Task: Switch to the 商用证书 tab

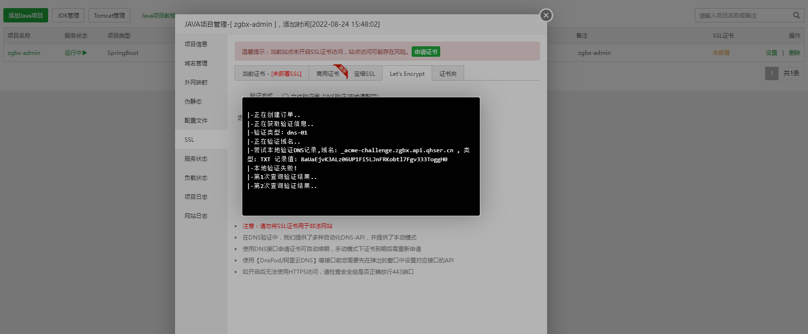Action: click(328, 73)
